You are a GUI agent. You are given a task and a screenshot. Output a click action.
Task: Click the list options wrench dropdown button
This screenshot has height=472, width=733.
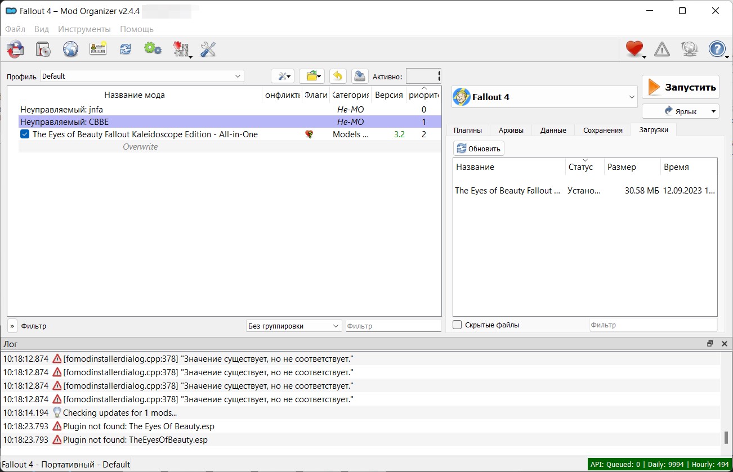pyautogui.click(x=283, y=76)
